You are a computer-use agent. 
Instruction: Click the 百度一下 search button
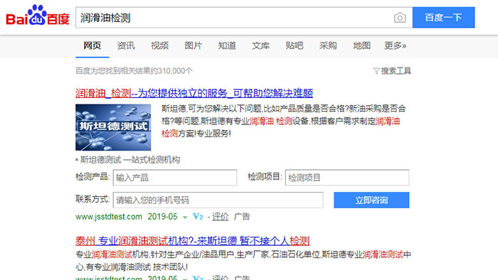tap(443, 18)
